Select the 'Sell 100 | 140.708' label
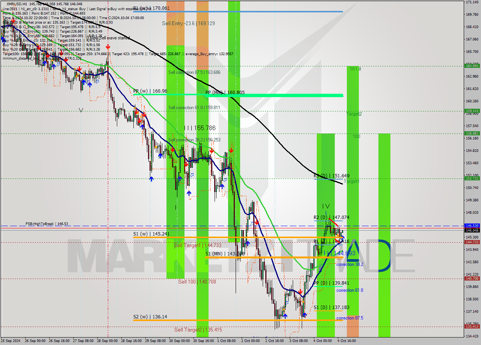 (x=197, y=282)
